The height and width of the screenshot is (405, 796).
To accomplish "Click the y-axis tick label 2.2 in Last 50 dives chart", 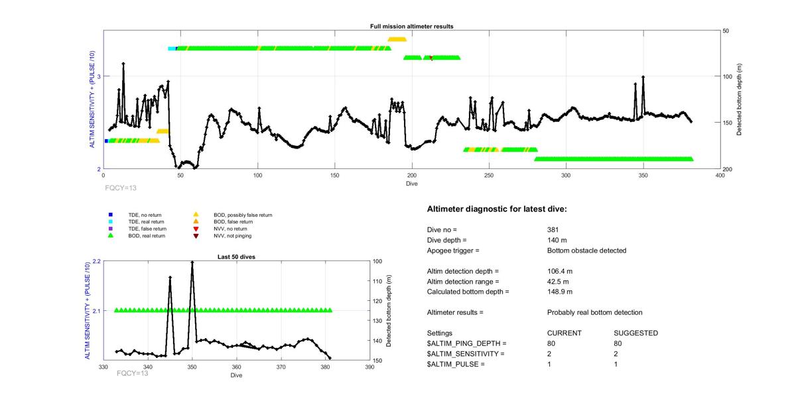I will point(96,261).
